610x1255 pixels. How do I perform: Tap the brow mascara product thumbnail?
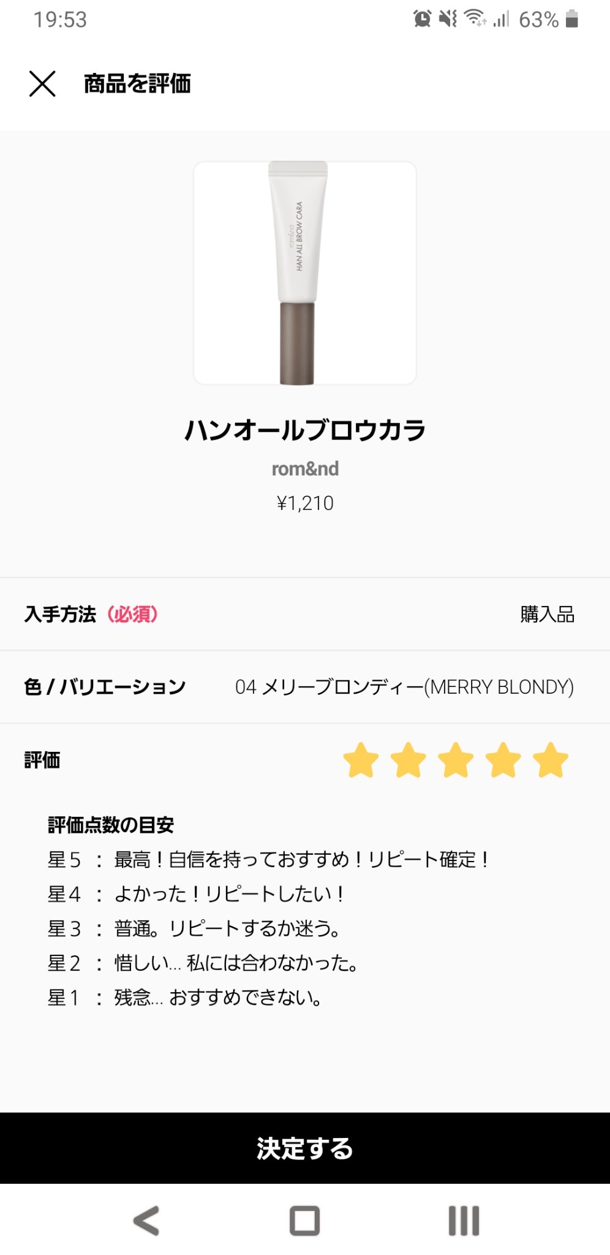[304, 273]
